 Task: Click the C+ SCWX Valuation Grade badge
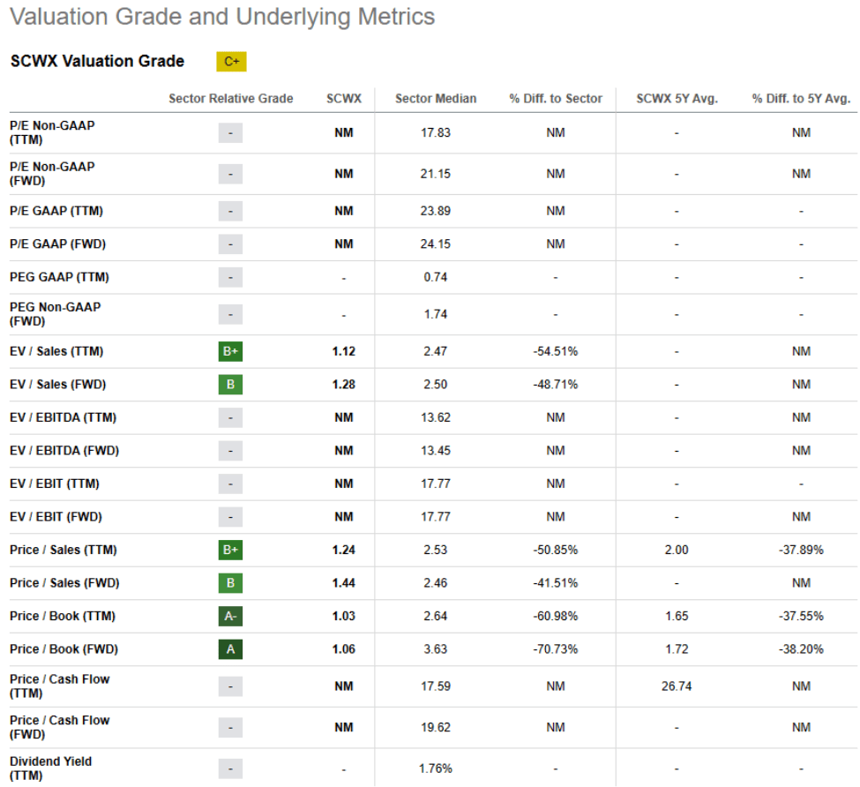point(231,61)
